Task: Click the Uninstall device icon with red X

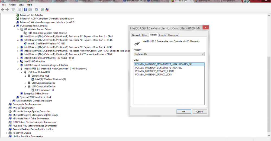Action: point(47,10)
